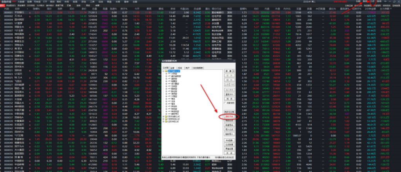
Task: Expand the 特色型 formula group
Action: tap(166, 109)
